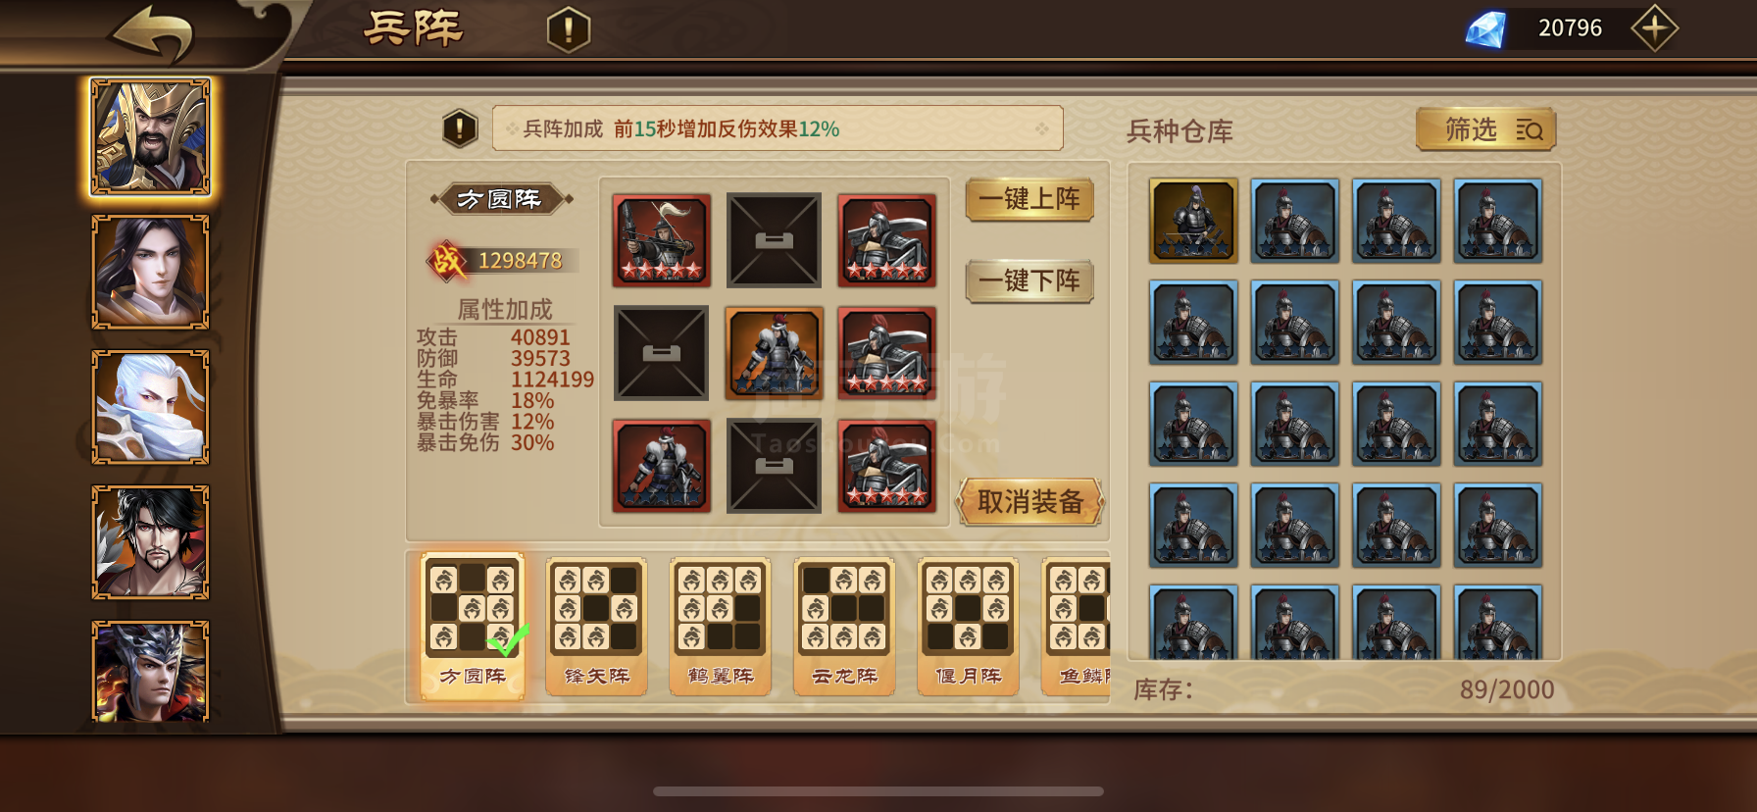Select the orange soldier in center slot

tap(775, 353)
